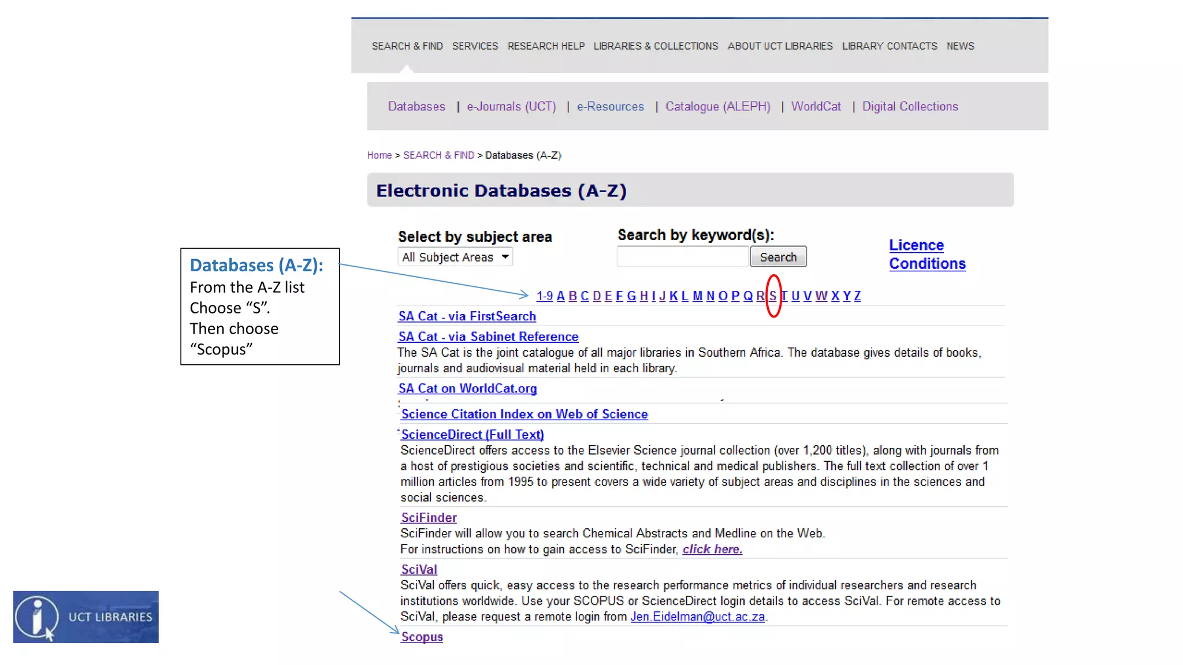The image size is (1183, 665).
Task: Open the e-Resources link
Action: (610, 106)
